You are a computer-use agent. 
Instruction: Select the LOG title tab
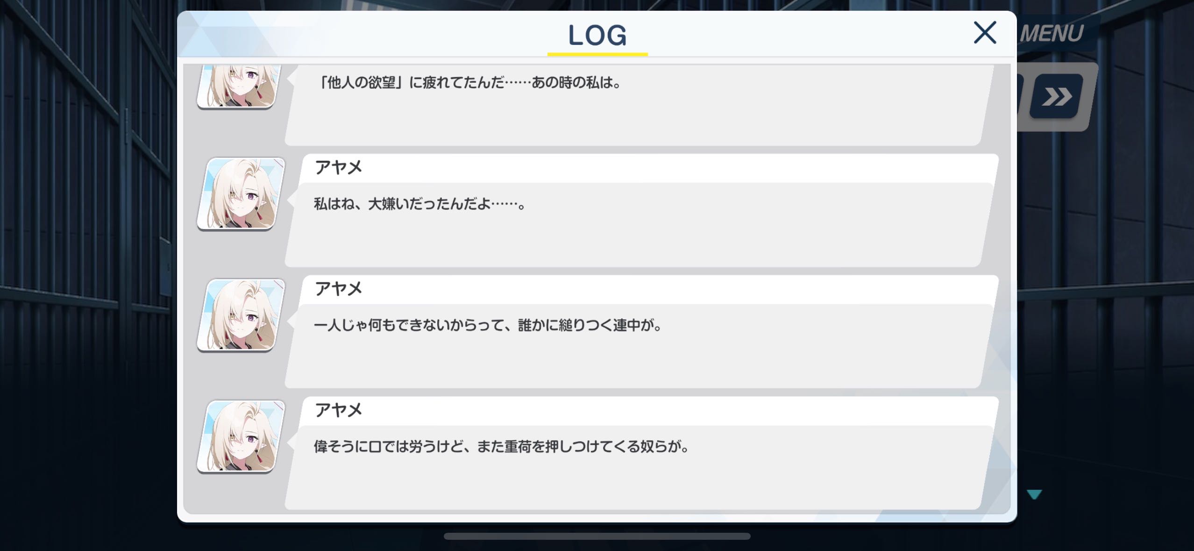click(x=597, y=35)
